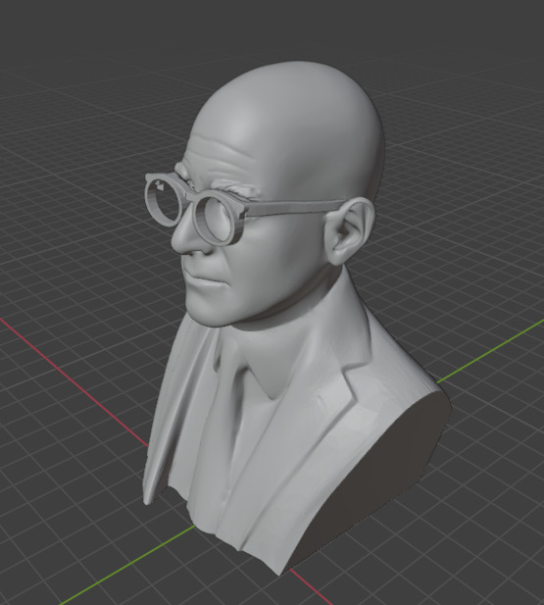The width and height of the screenshot is (544, 605).
Task: Click the ear of the sculpted bust
Action: point(349,231)
